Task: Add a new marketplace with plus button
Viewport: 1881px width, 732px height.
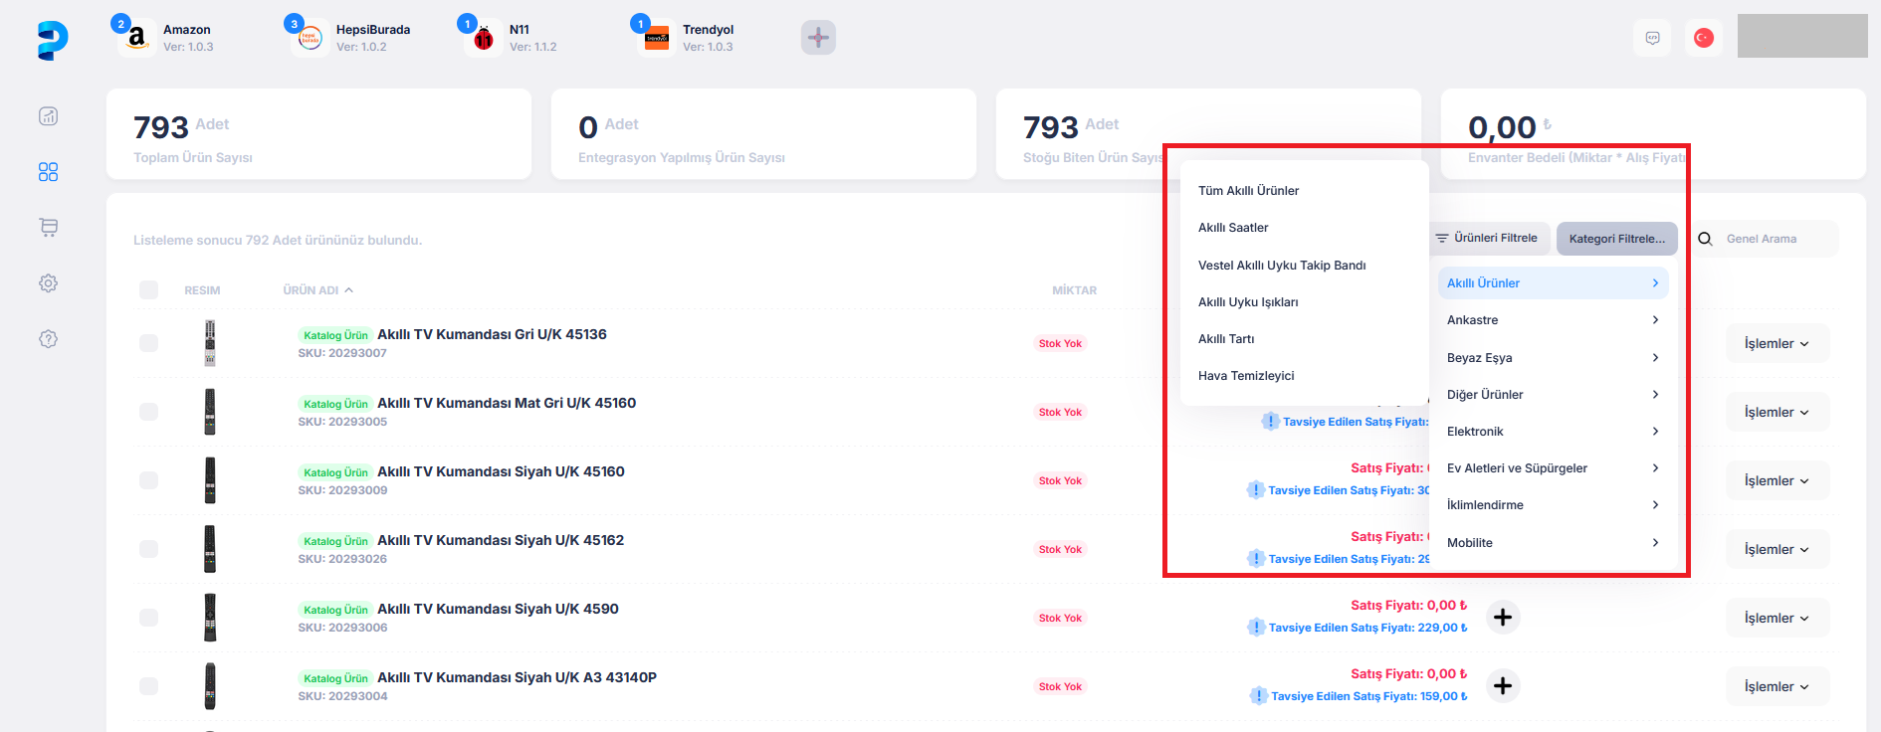Action: tap(818, 38)
